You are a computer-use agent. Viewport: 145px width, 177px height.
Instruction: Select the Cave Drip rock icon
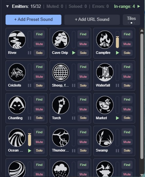pos(61,40)
